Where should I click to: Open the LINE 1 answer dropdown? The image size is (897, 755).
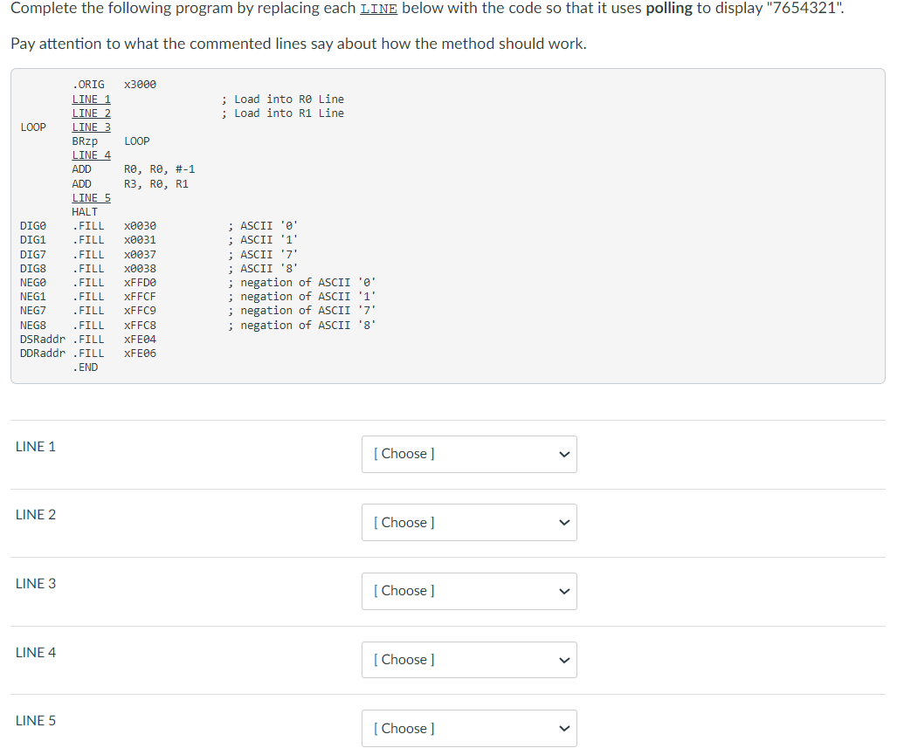[469, 454]
